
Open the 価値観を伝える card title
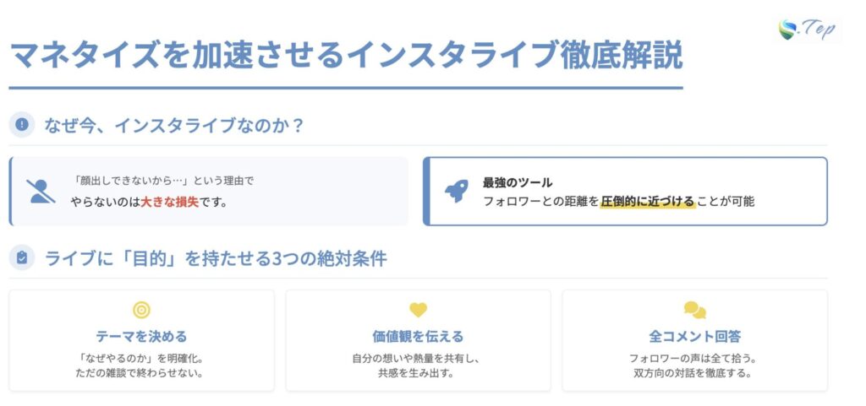pos(418,337)
